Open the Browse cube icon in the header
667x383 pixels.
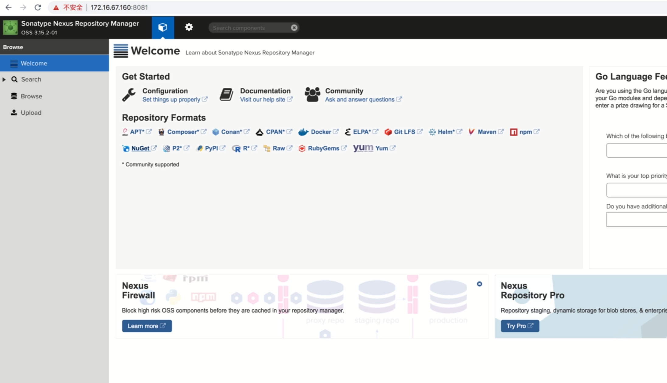click(162, 27)
